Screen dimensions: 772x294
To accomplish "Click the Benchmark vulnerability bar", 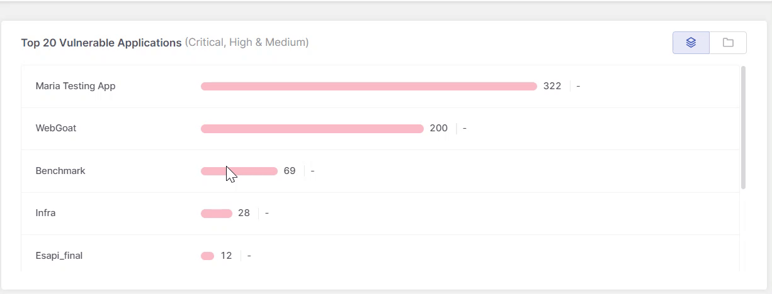I will click(x=239, y=171).
